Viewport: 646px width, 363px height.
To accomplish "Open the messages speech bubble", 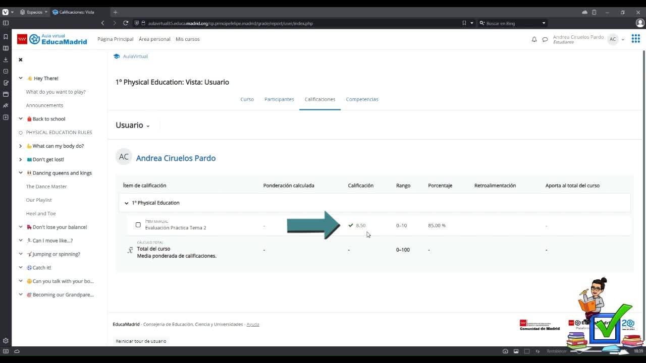I will [545, 39].
